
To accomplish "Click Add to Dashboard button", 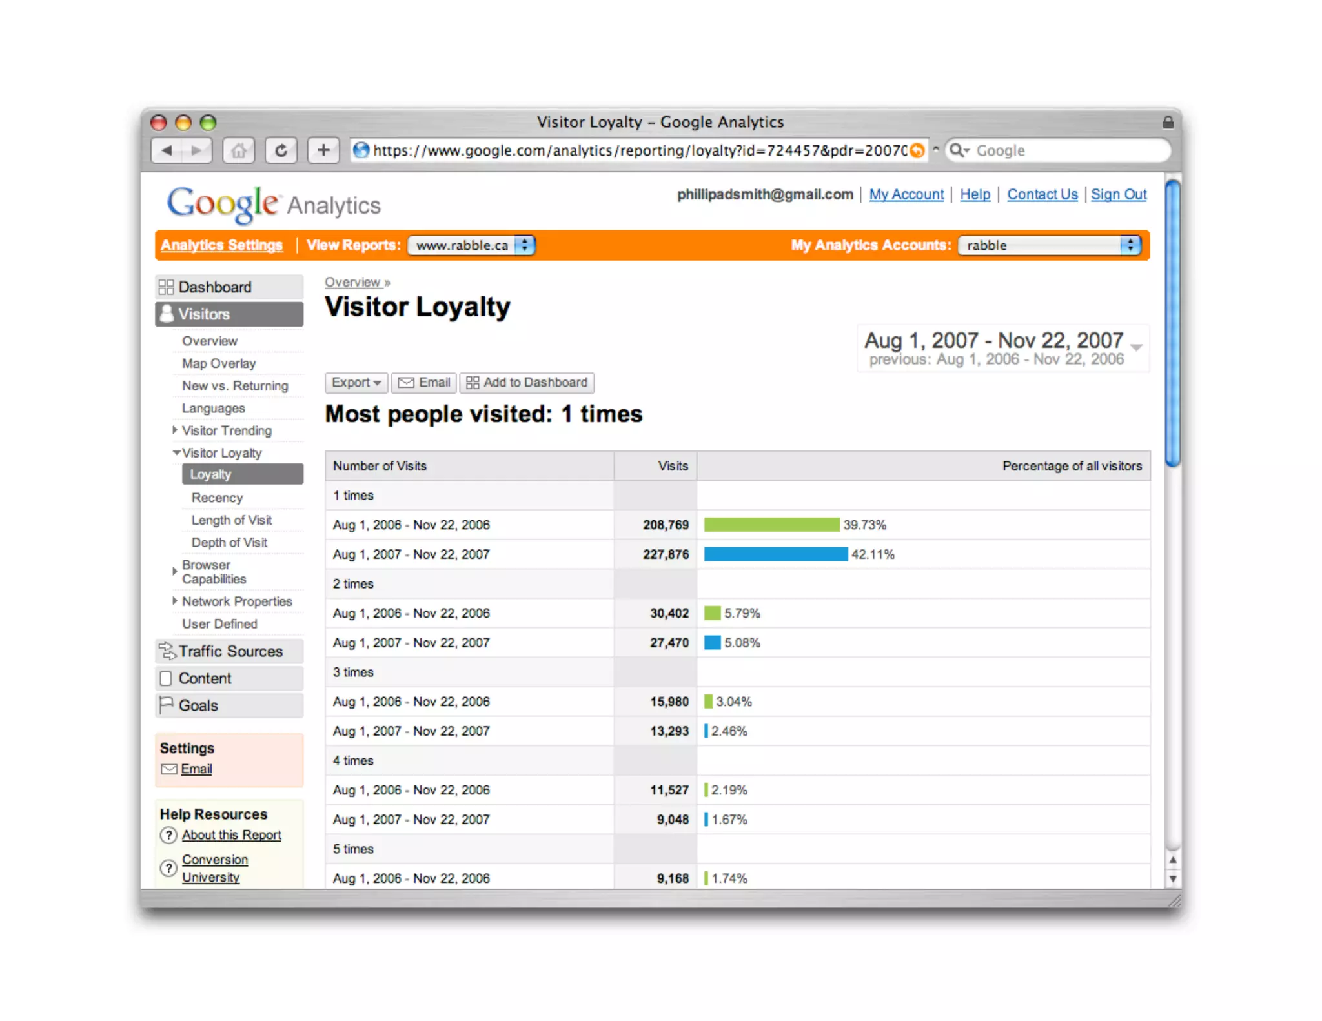I will point(527,383).
